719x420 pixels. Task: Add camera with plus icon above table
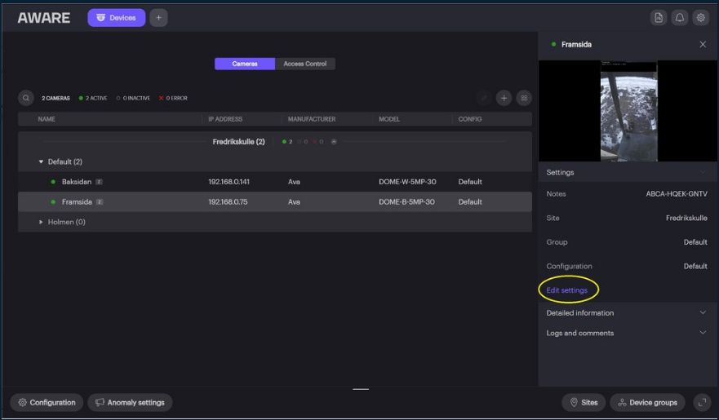coord(504,98)
